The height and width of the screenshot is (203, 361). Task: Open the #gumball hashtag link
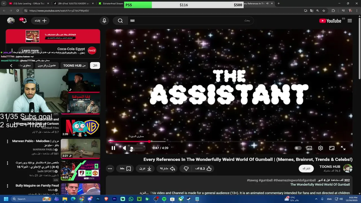[266, 180]
